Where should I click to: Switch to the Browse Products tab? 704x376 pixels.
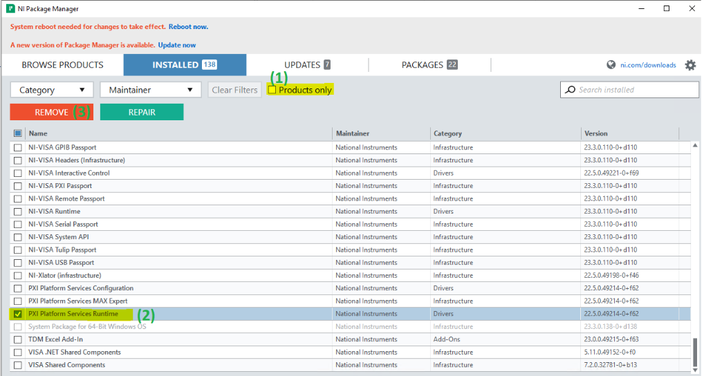(x=62, y=65)
